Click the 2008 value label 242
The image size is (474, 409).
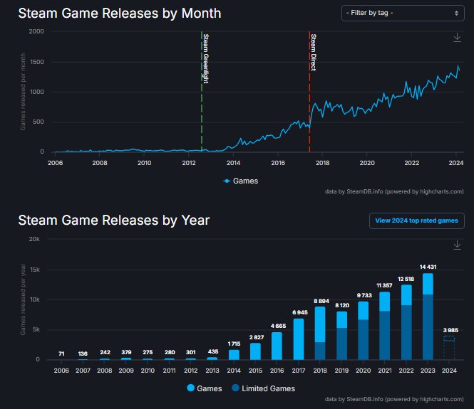105,352
